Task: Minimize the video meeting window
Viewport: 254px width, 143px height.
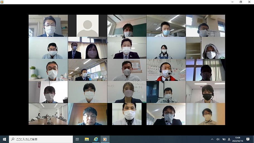Action: tap(232, 2)
